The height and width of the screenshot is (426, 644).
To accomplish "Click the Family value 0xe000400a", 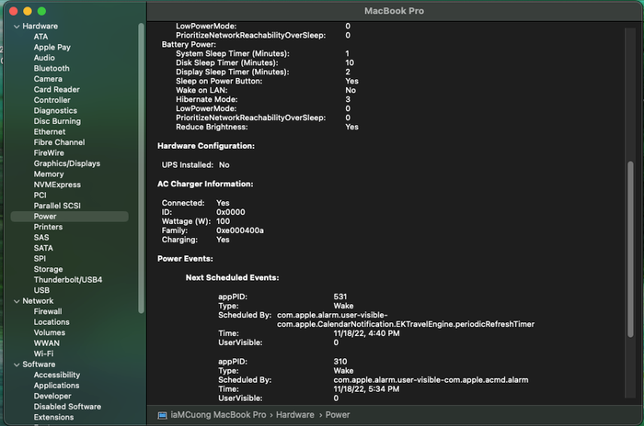I will pos(240,230).
